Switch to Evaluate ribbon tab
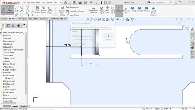This screenshot has width=195, height=110. tap(43, 19)
